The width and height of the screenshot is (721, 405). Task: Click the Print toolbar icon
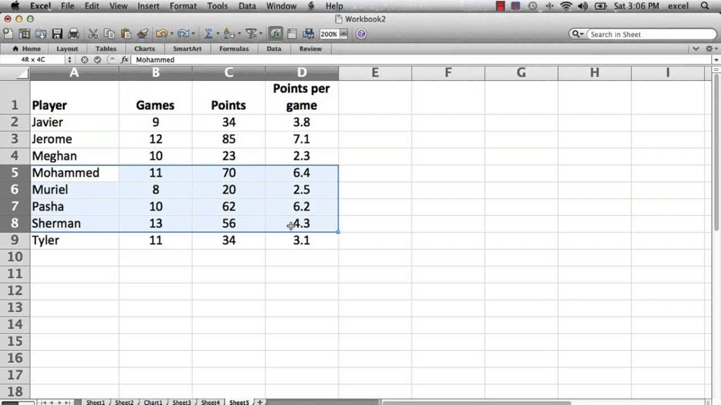(73, 34)
